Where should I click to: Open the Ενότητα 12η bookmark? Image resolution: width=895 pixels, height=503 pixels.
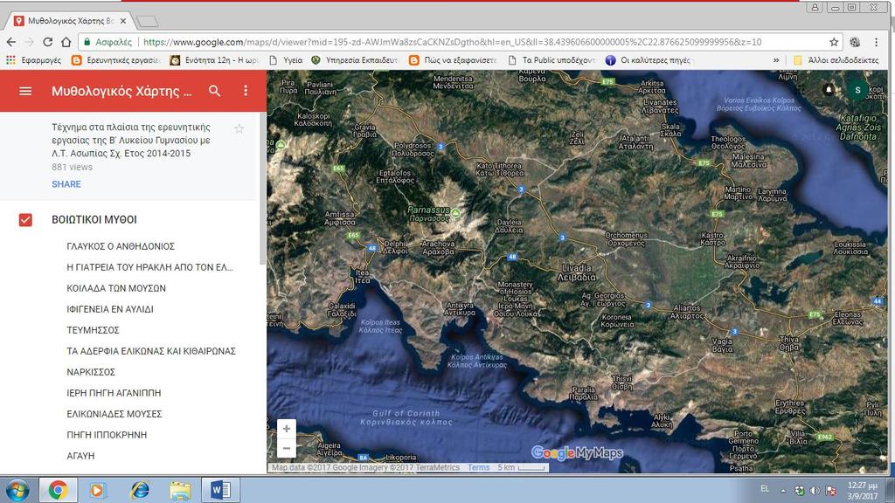pos(214,60)
